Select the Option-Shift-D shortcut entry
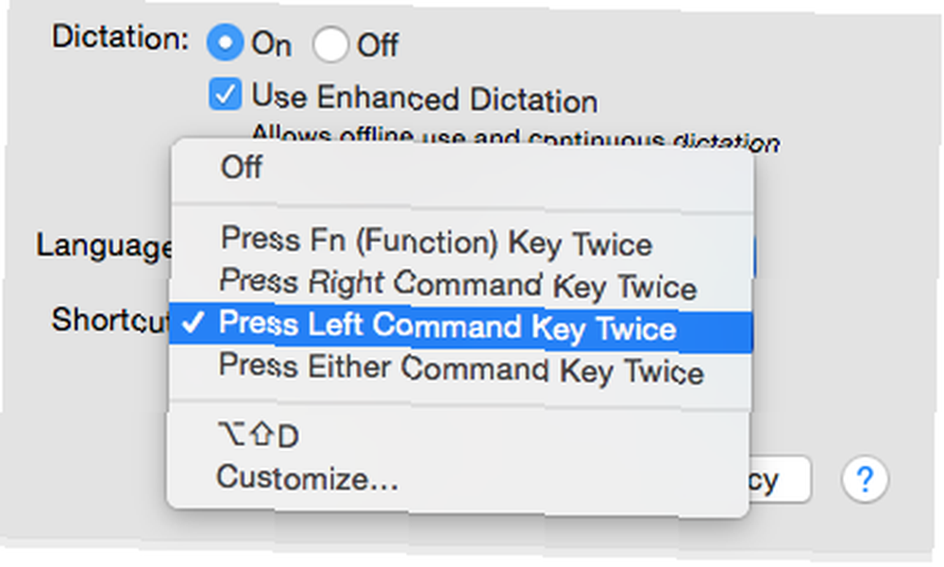 coord(459,435)
